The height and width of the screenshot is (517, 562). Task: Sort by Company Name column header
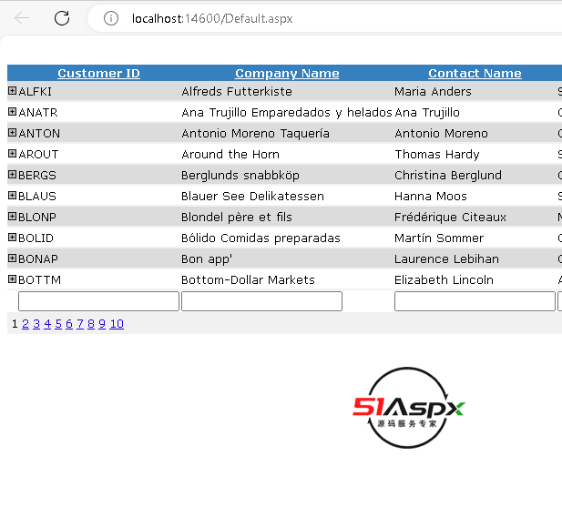click(x=287, y=73)
